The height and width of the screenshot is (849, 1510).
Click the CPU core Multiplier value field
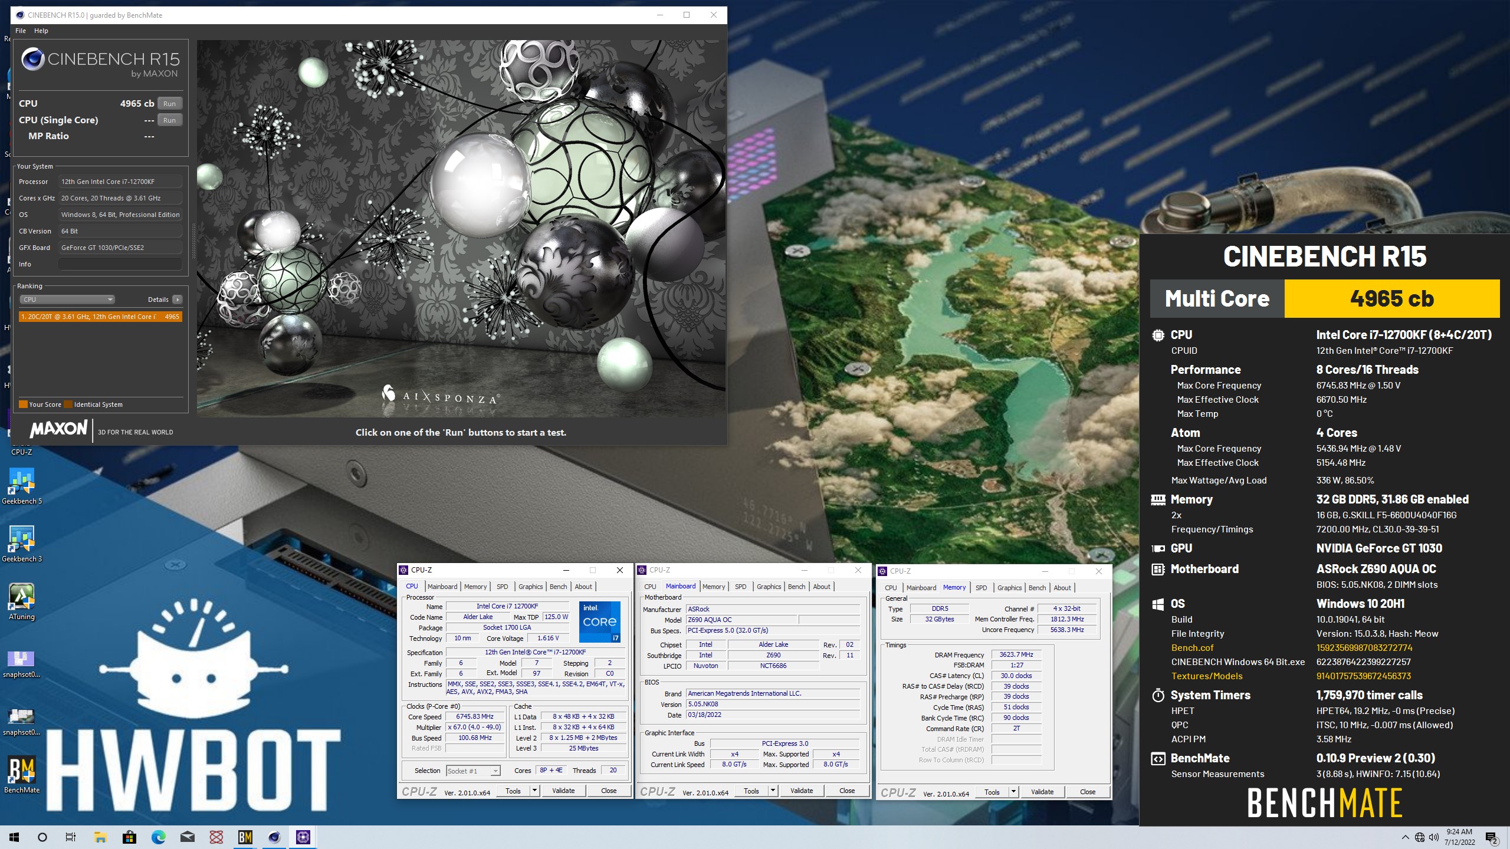click(x=475, y=728)
